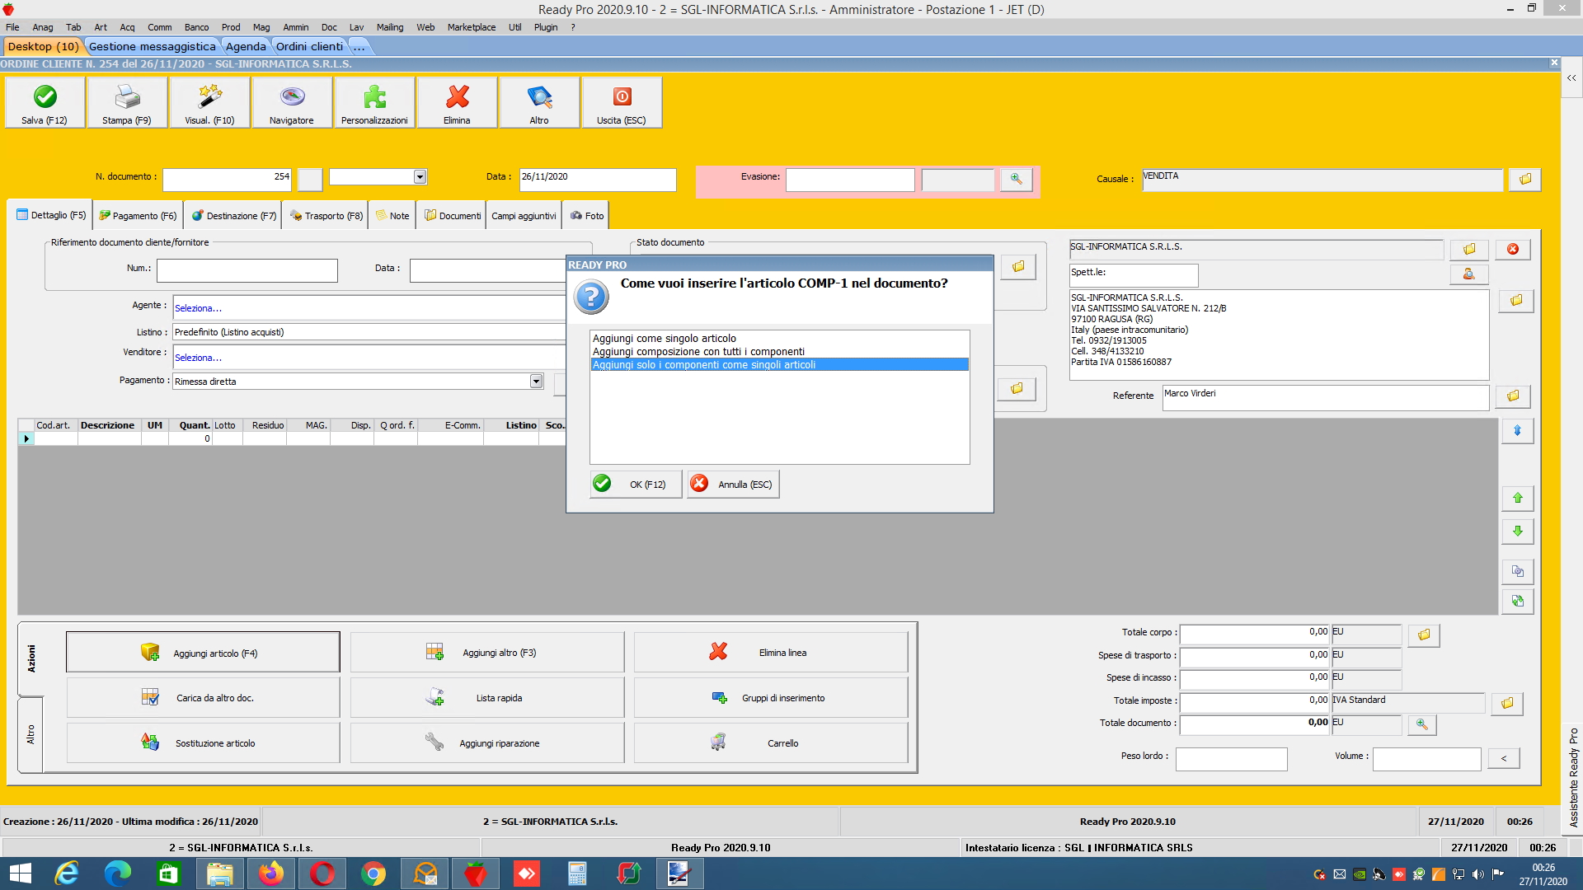Click green refresh icon beside grid
The height and width of the screenshot is (890, 1583).
tap(1517, 601)
